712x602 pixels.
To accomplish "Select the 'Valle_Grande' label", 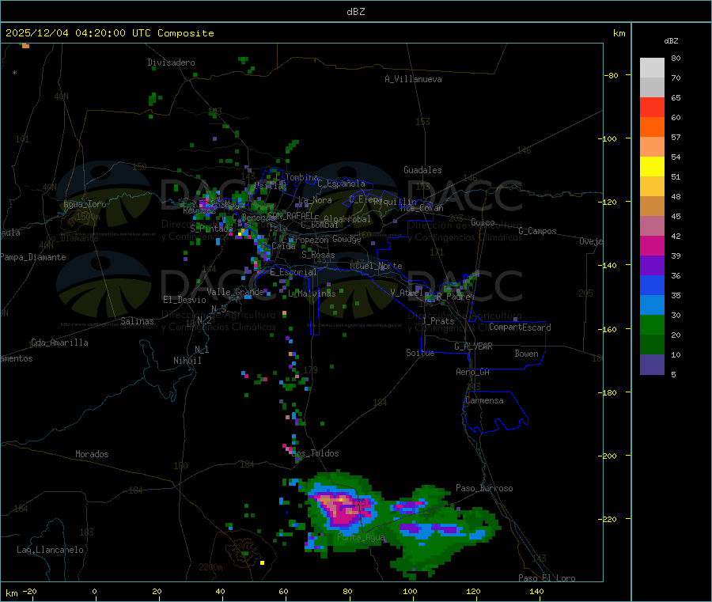I will [x=235, y=292].
